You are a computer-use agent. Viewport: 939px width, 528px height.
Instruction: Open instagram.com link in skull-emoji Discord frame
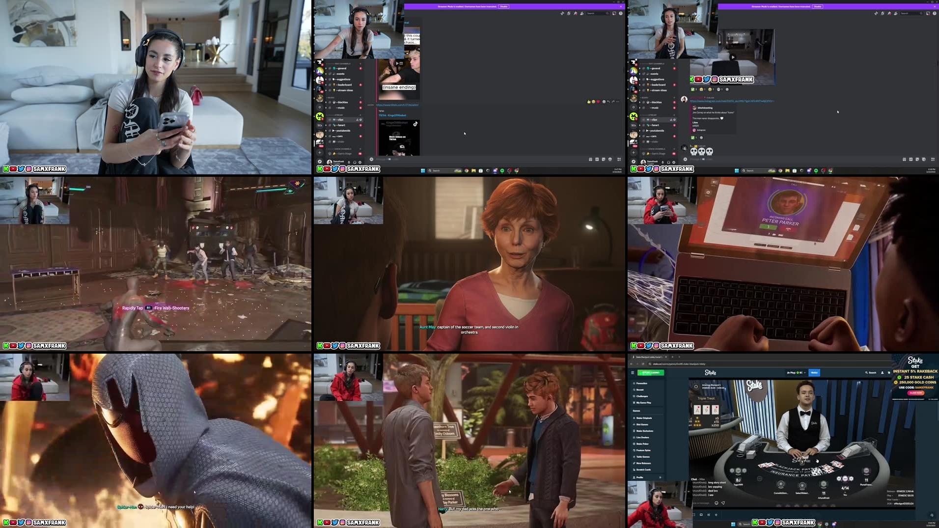(732, 101)
